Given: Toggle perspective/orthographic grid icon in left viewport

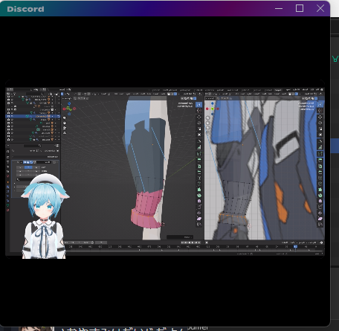Looking at the screenshot, I should click(65, 132).
